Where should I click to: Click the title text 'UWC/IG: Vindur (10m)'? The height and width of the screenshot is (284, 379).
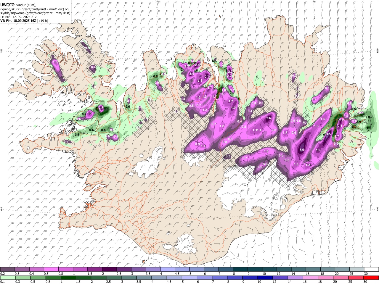[18, 5]
